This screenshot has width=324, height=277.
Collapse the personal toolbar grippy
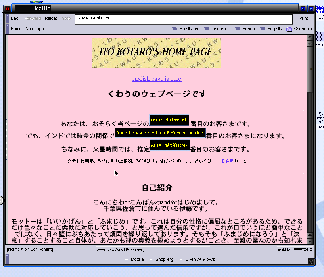coord(7,29)
